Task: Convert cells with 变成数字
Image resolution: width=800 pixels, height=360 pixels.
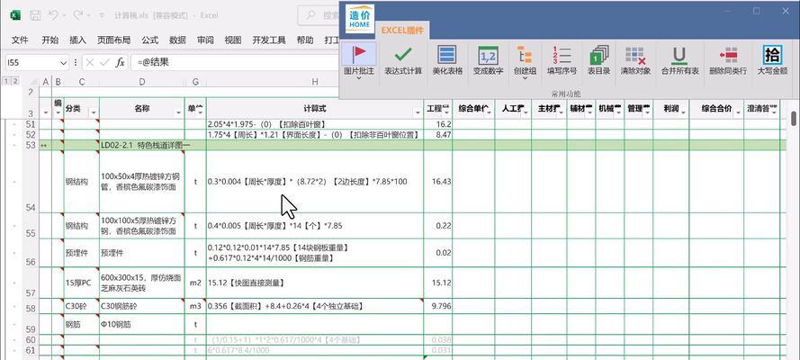Action: 489,60
